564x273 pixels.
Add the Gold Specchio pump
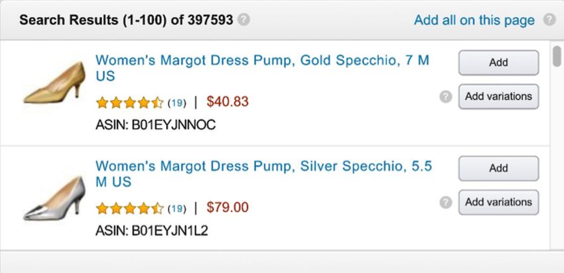[498, 62]
